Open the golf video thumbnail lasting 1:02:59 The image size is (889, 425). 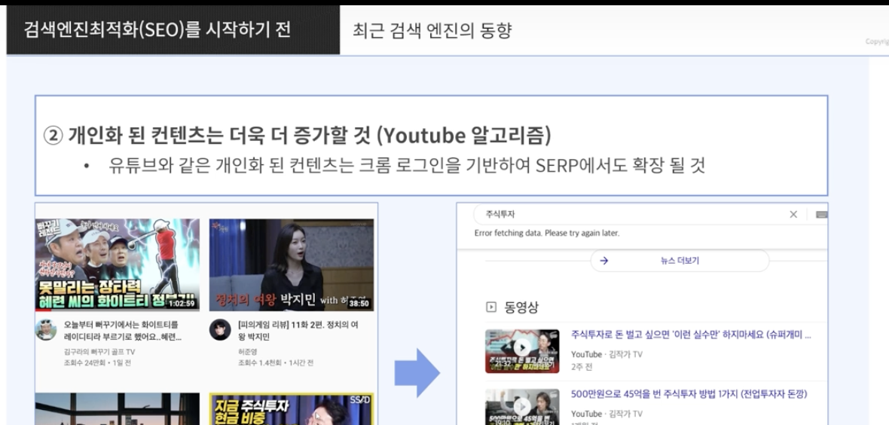pyautogui.click(x=118, y=265)
